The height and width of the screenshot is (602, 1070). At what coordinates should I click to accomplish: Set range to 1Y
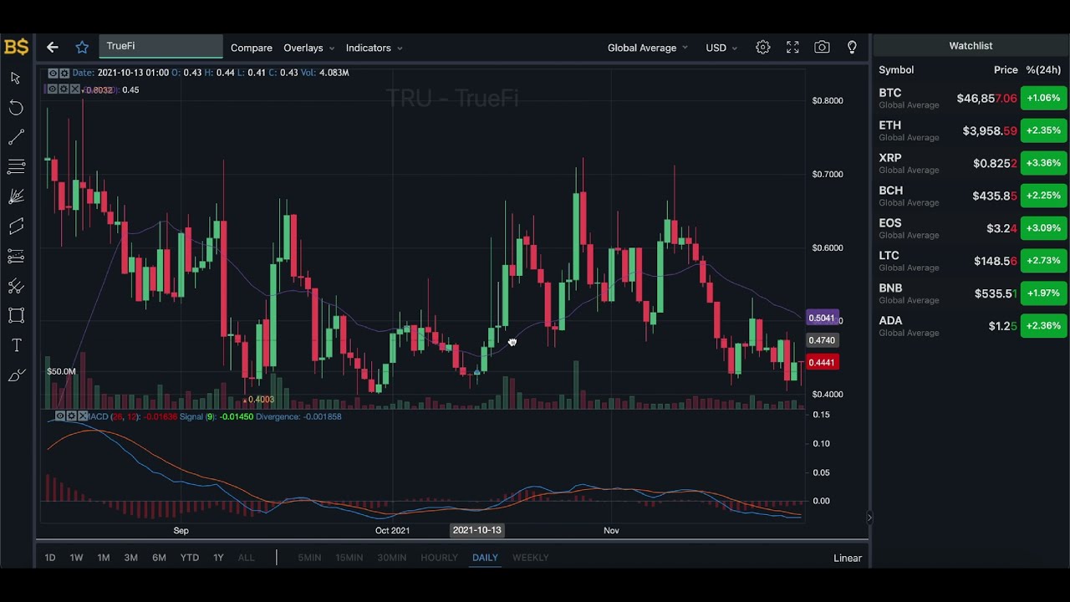click(218, 558)
